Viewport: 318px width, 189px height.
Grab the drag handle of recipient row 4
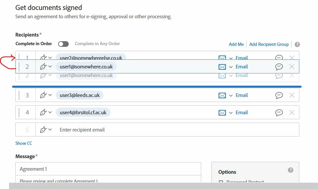[19, 112]
